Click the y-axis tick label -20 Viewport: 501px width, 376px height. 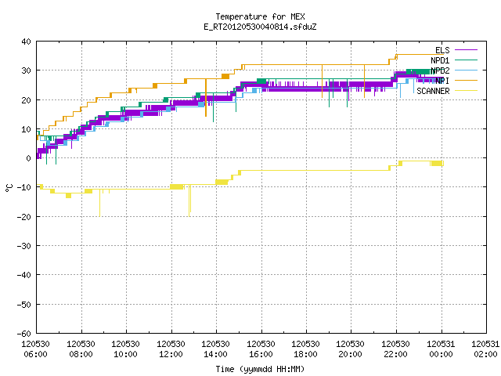(24, 217)
